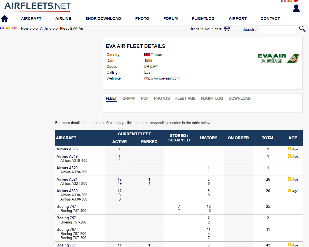Click the Age arrow icon for Boeing 777
309x247 pixels.
(289, 245)
